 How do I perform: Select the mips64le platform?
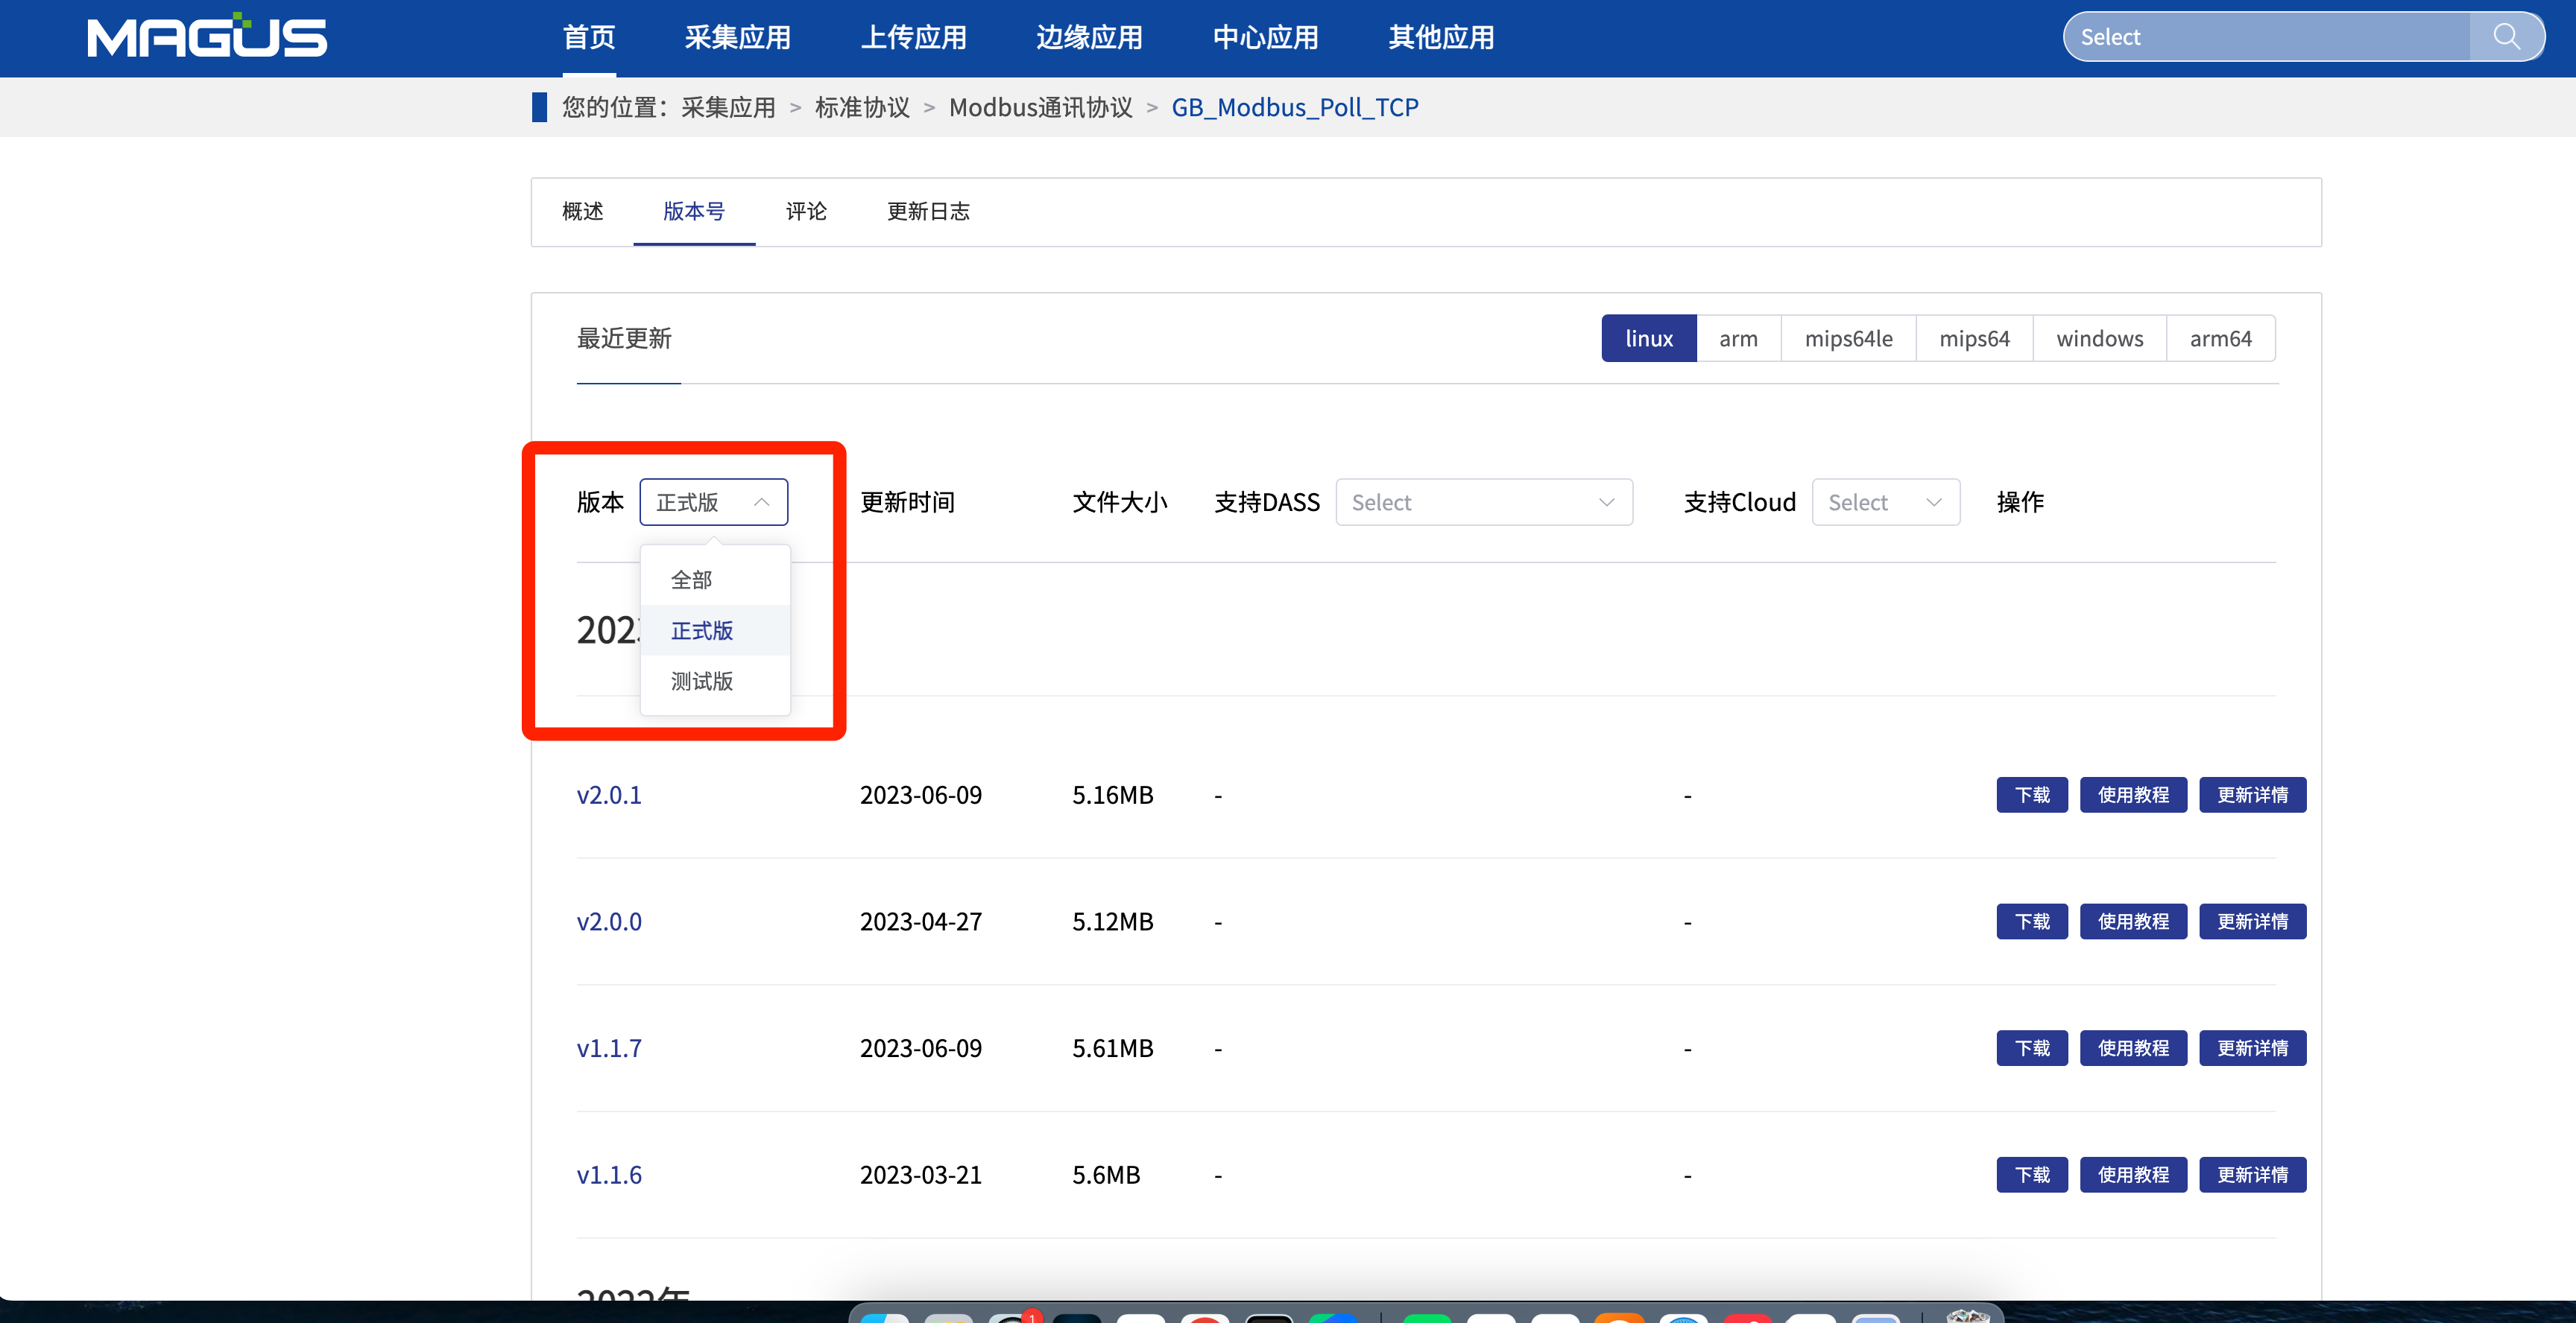click(1848, 339)
